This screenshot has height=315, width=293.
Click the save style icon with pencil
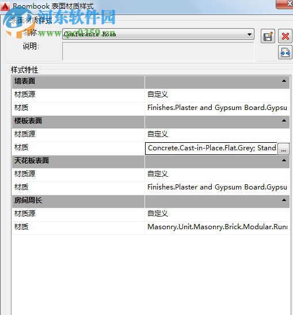[268, 36]
